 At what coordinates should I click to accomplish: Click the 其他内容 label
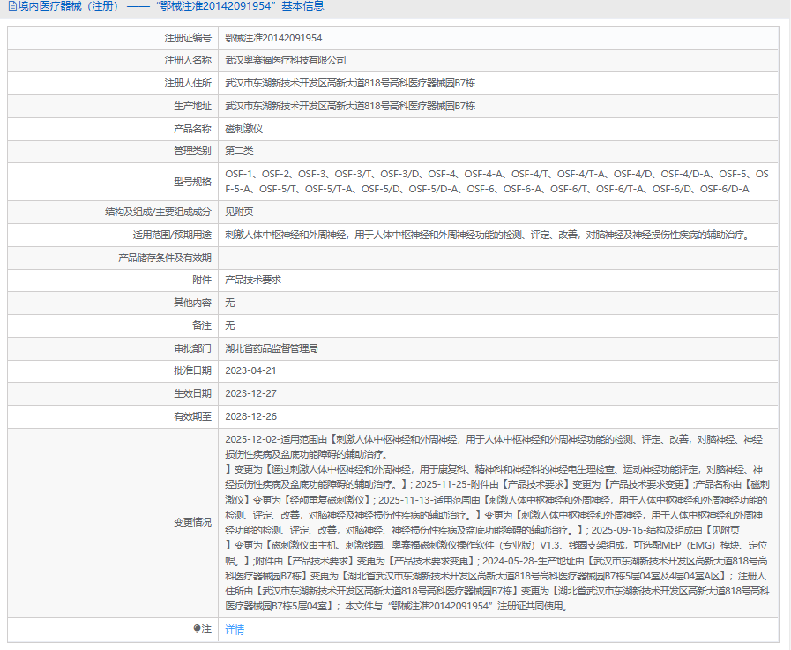(x=193, y=303)
